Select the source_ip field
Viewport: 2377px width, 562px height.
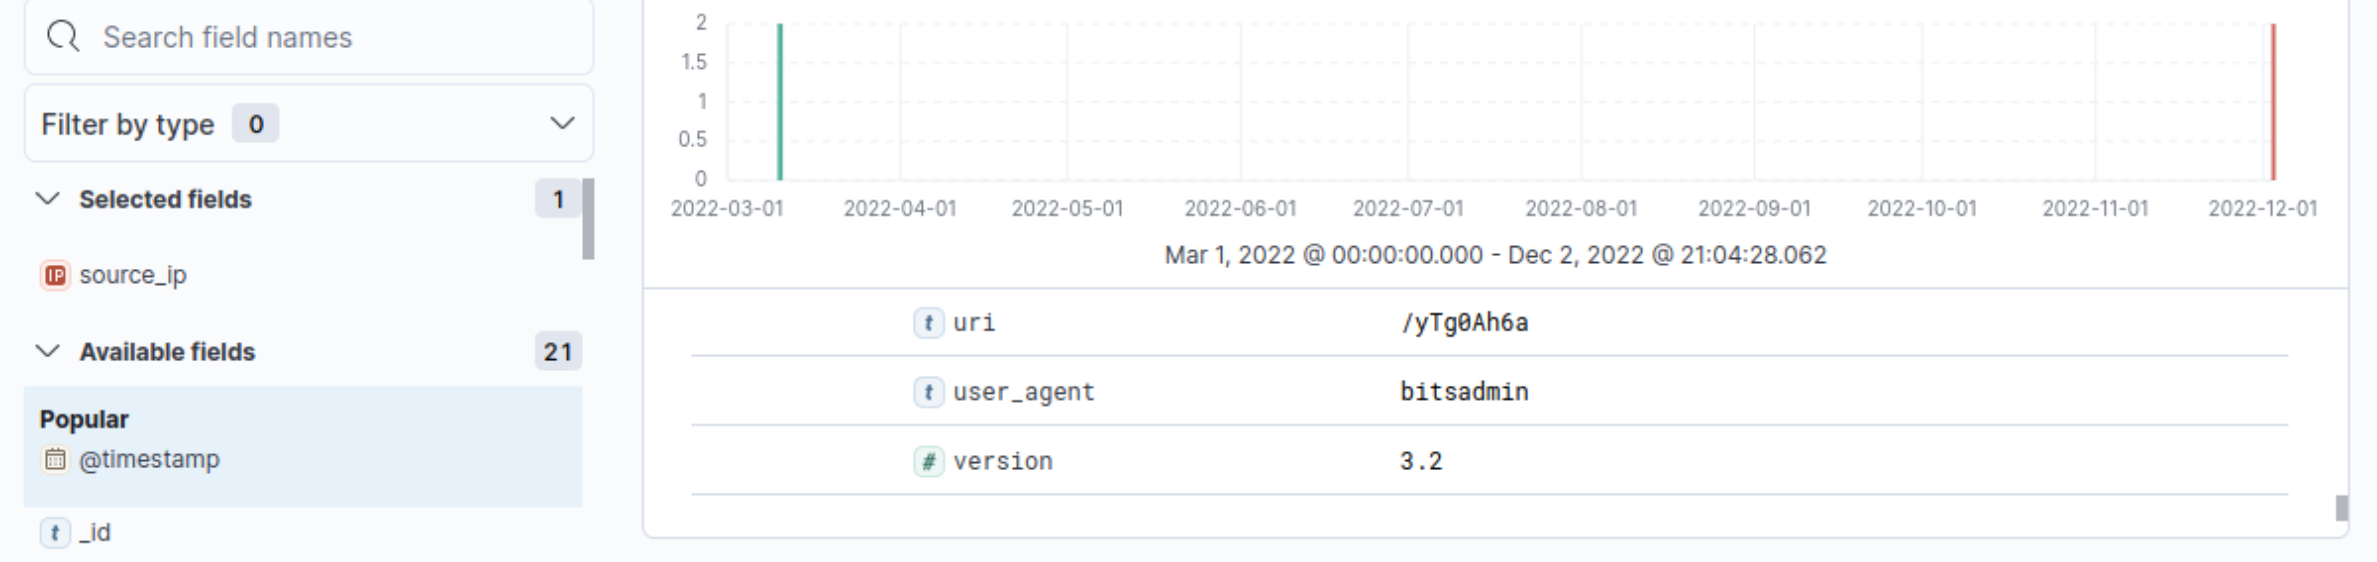(133, 275)
